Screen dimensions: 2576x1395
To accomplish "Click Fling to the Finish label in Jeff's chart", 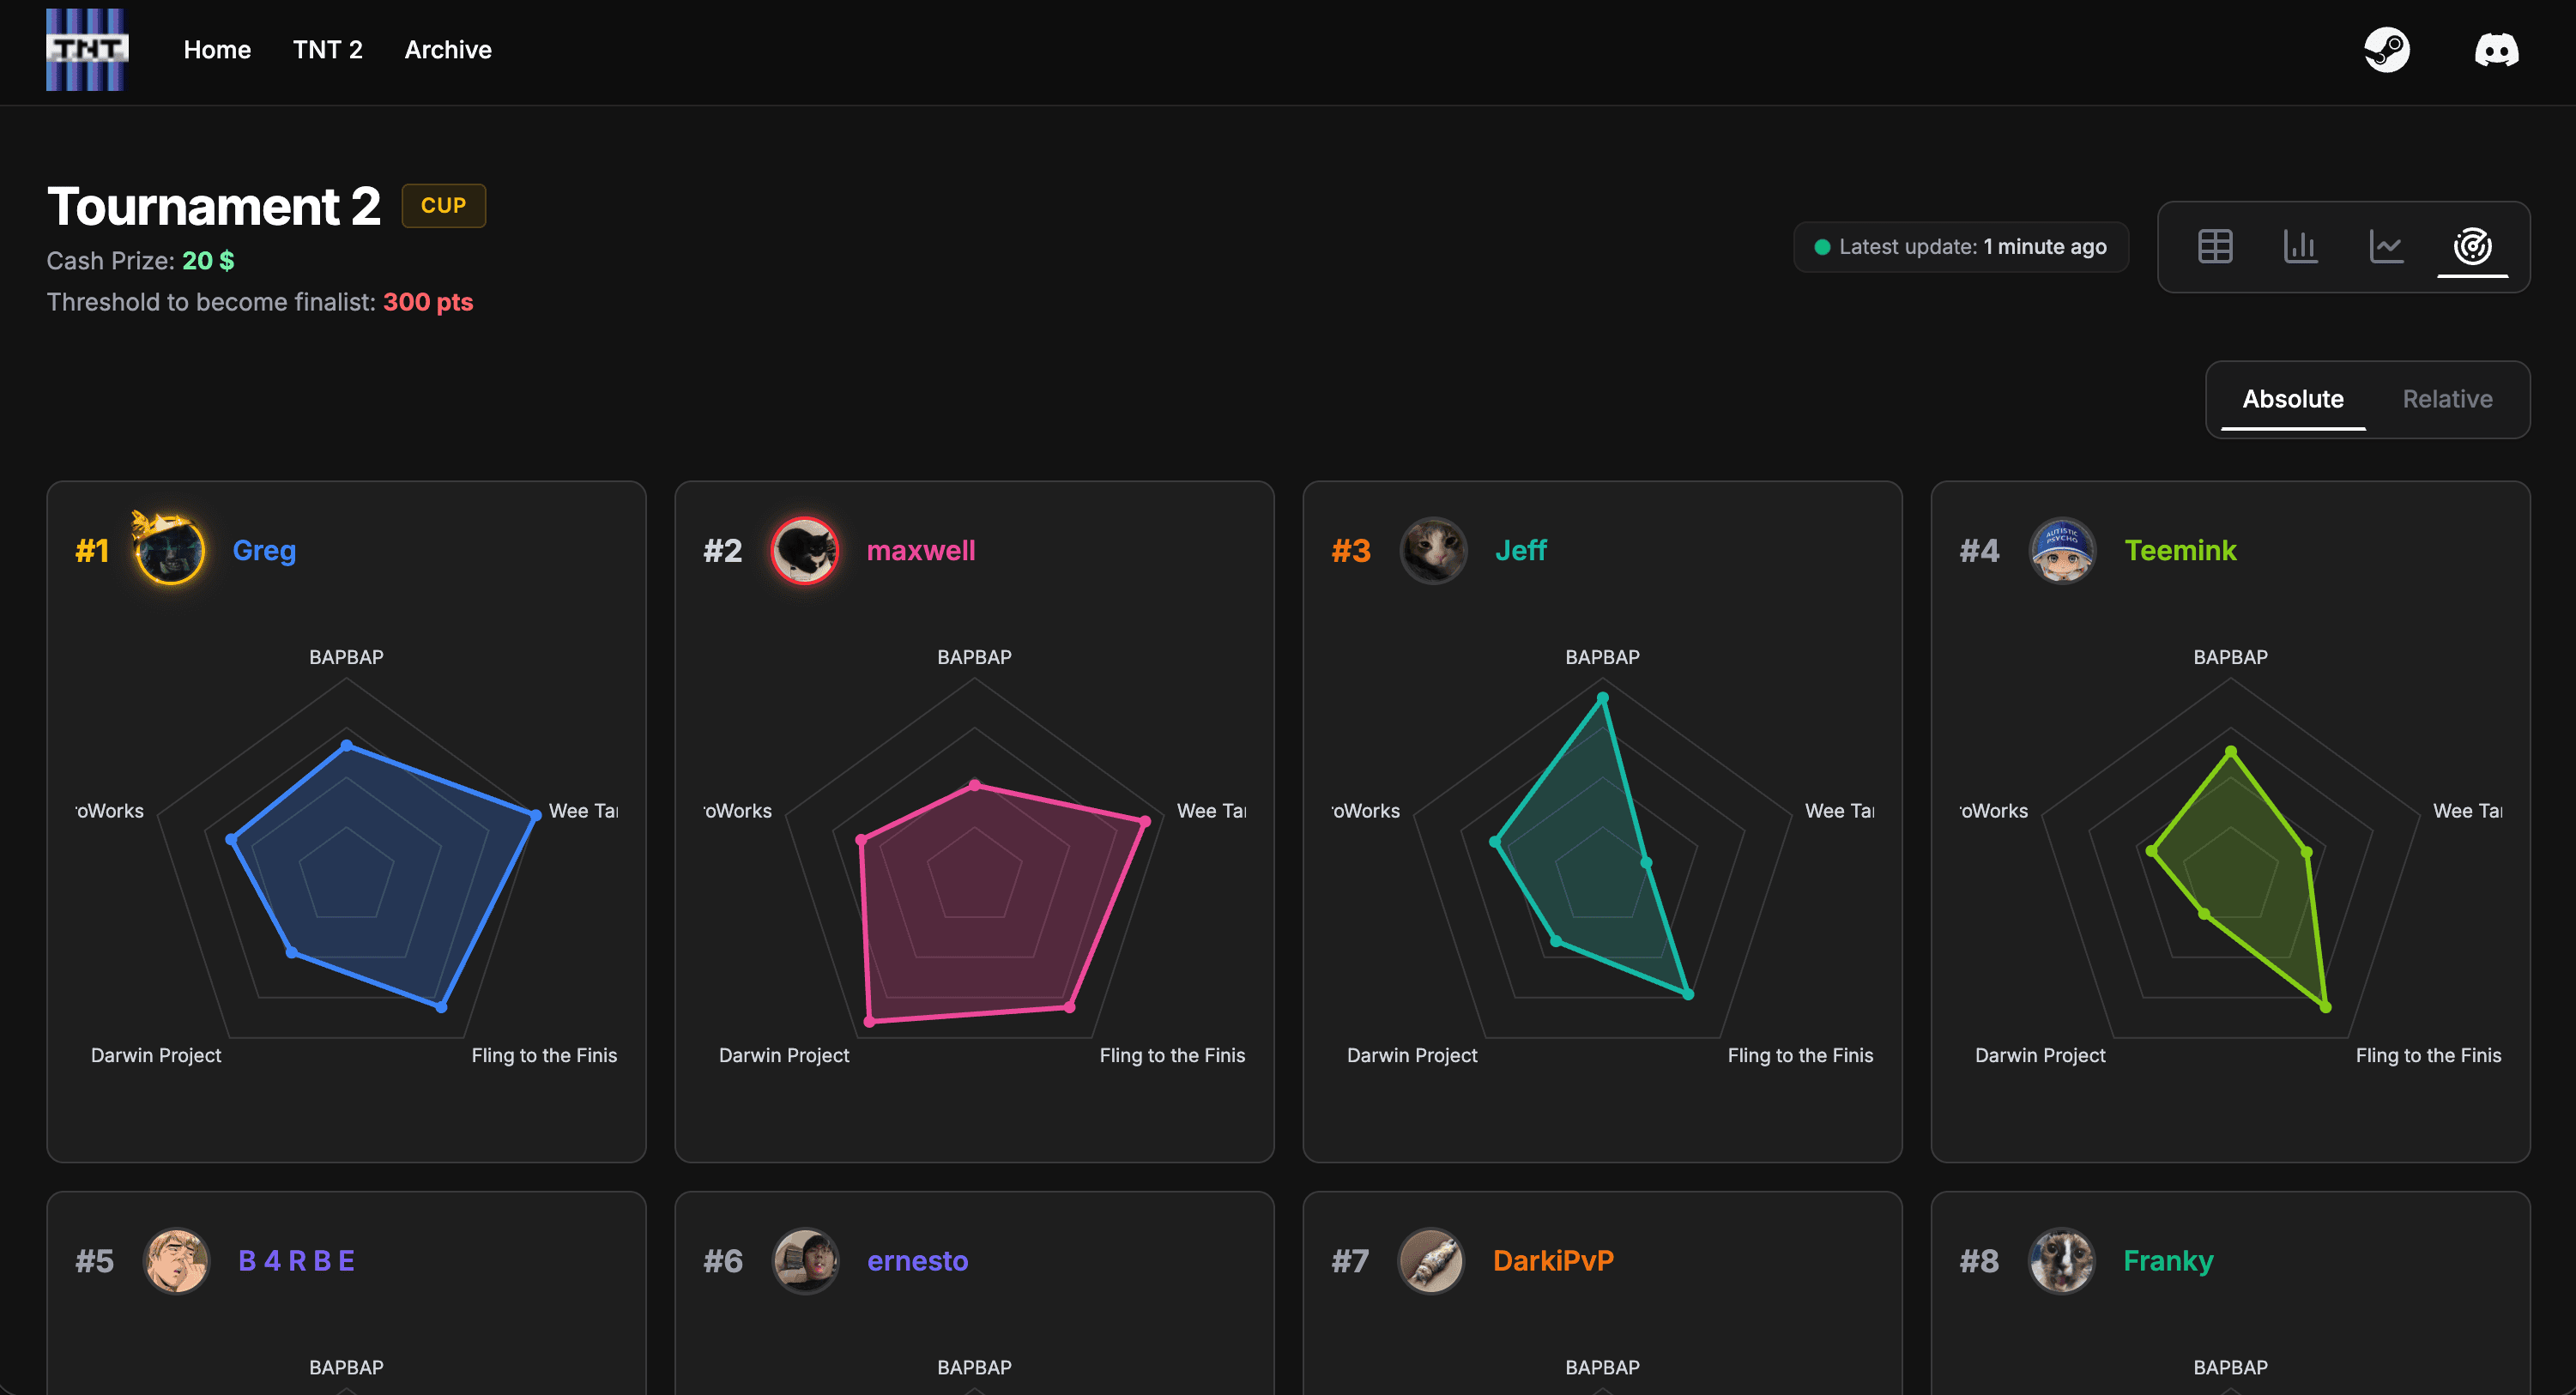I will tap(1800, 1055).
